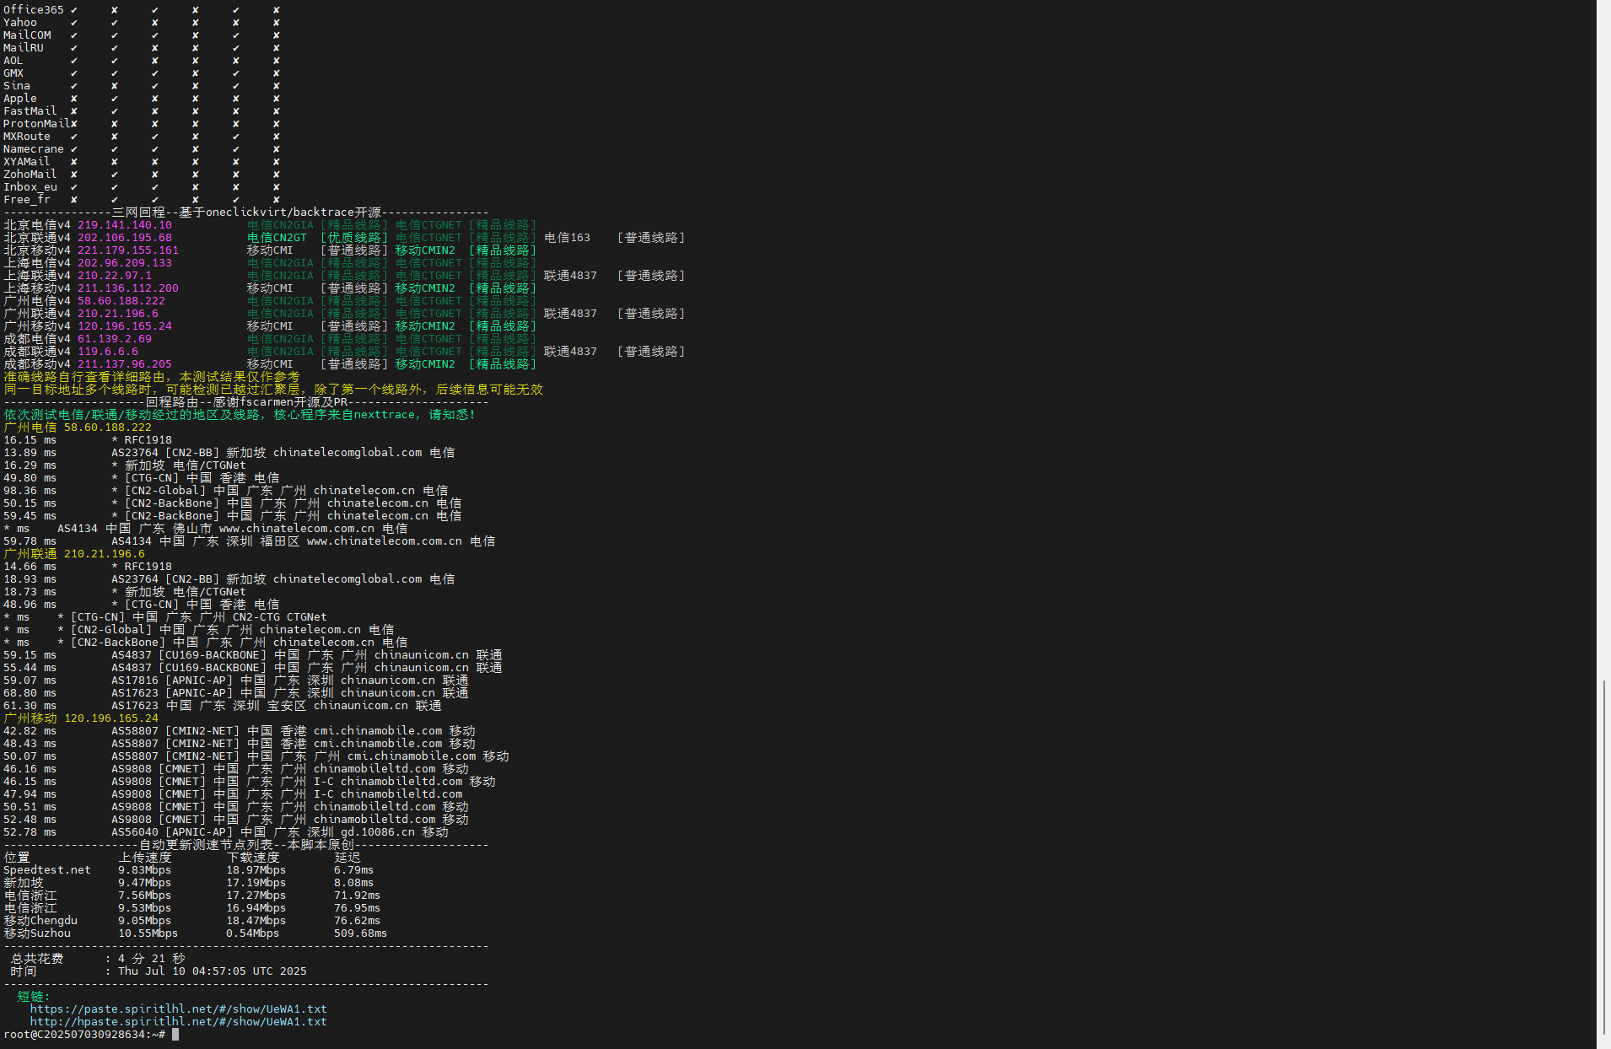Open the https://paste.spiritlhl.net short link
Screen dimensions: 1611x1049
pyautogui.click(x=178, y=1009)
